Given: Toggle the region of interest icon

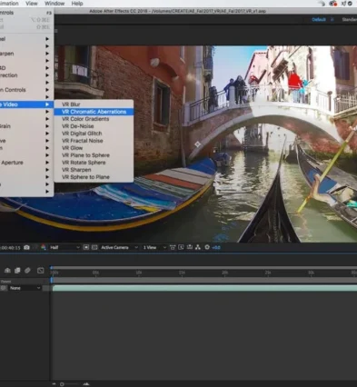Looking at the screenshot, I should [86, 247].
